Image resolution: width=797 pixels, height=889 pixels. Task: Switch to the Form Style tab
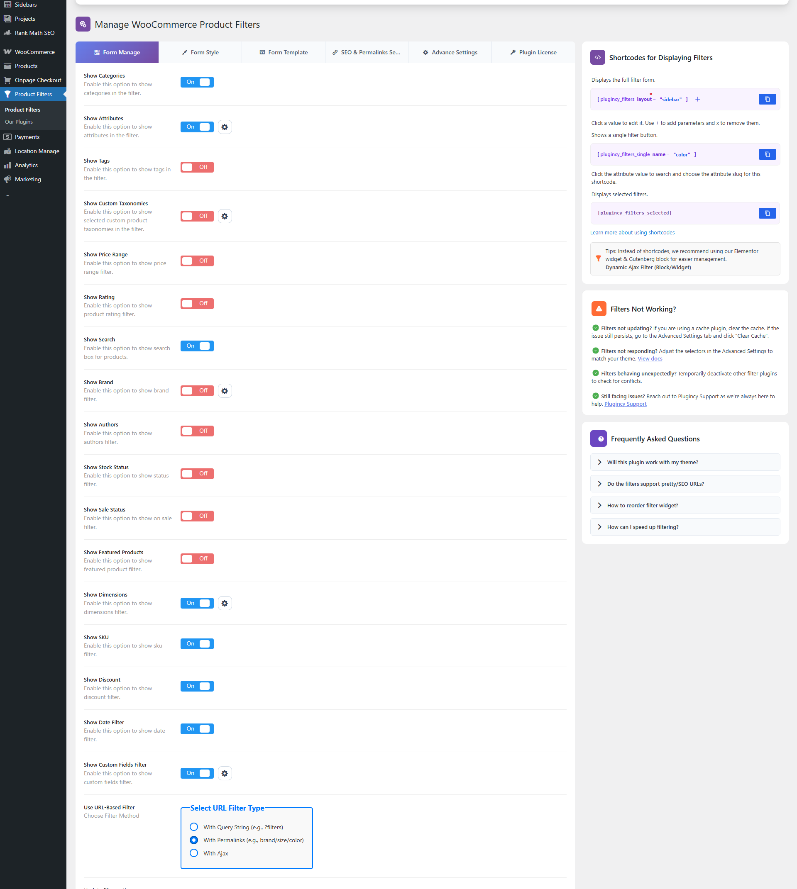click(x=200, y=52)
